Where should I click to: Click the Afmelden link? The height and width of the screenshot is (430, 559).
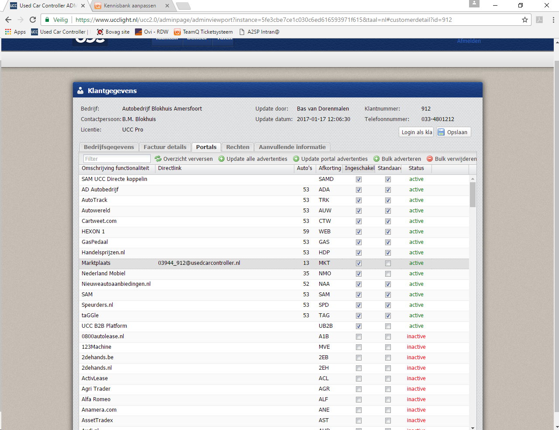point(469,41)
